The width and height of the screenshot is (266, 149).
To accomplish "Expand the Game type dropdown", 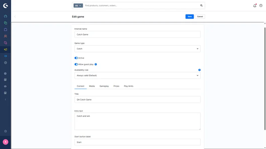I will [x=137, y=49].
